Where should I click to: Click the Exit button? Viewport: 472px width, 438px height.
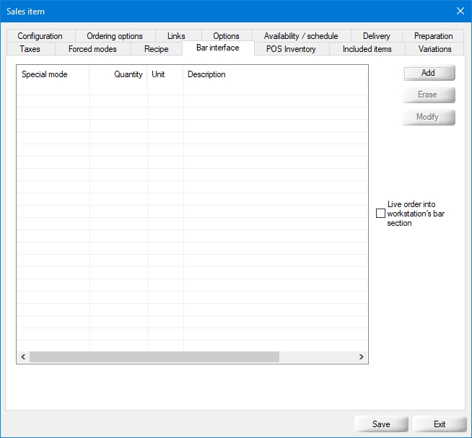point(440,424)
